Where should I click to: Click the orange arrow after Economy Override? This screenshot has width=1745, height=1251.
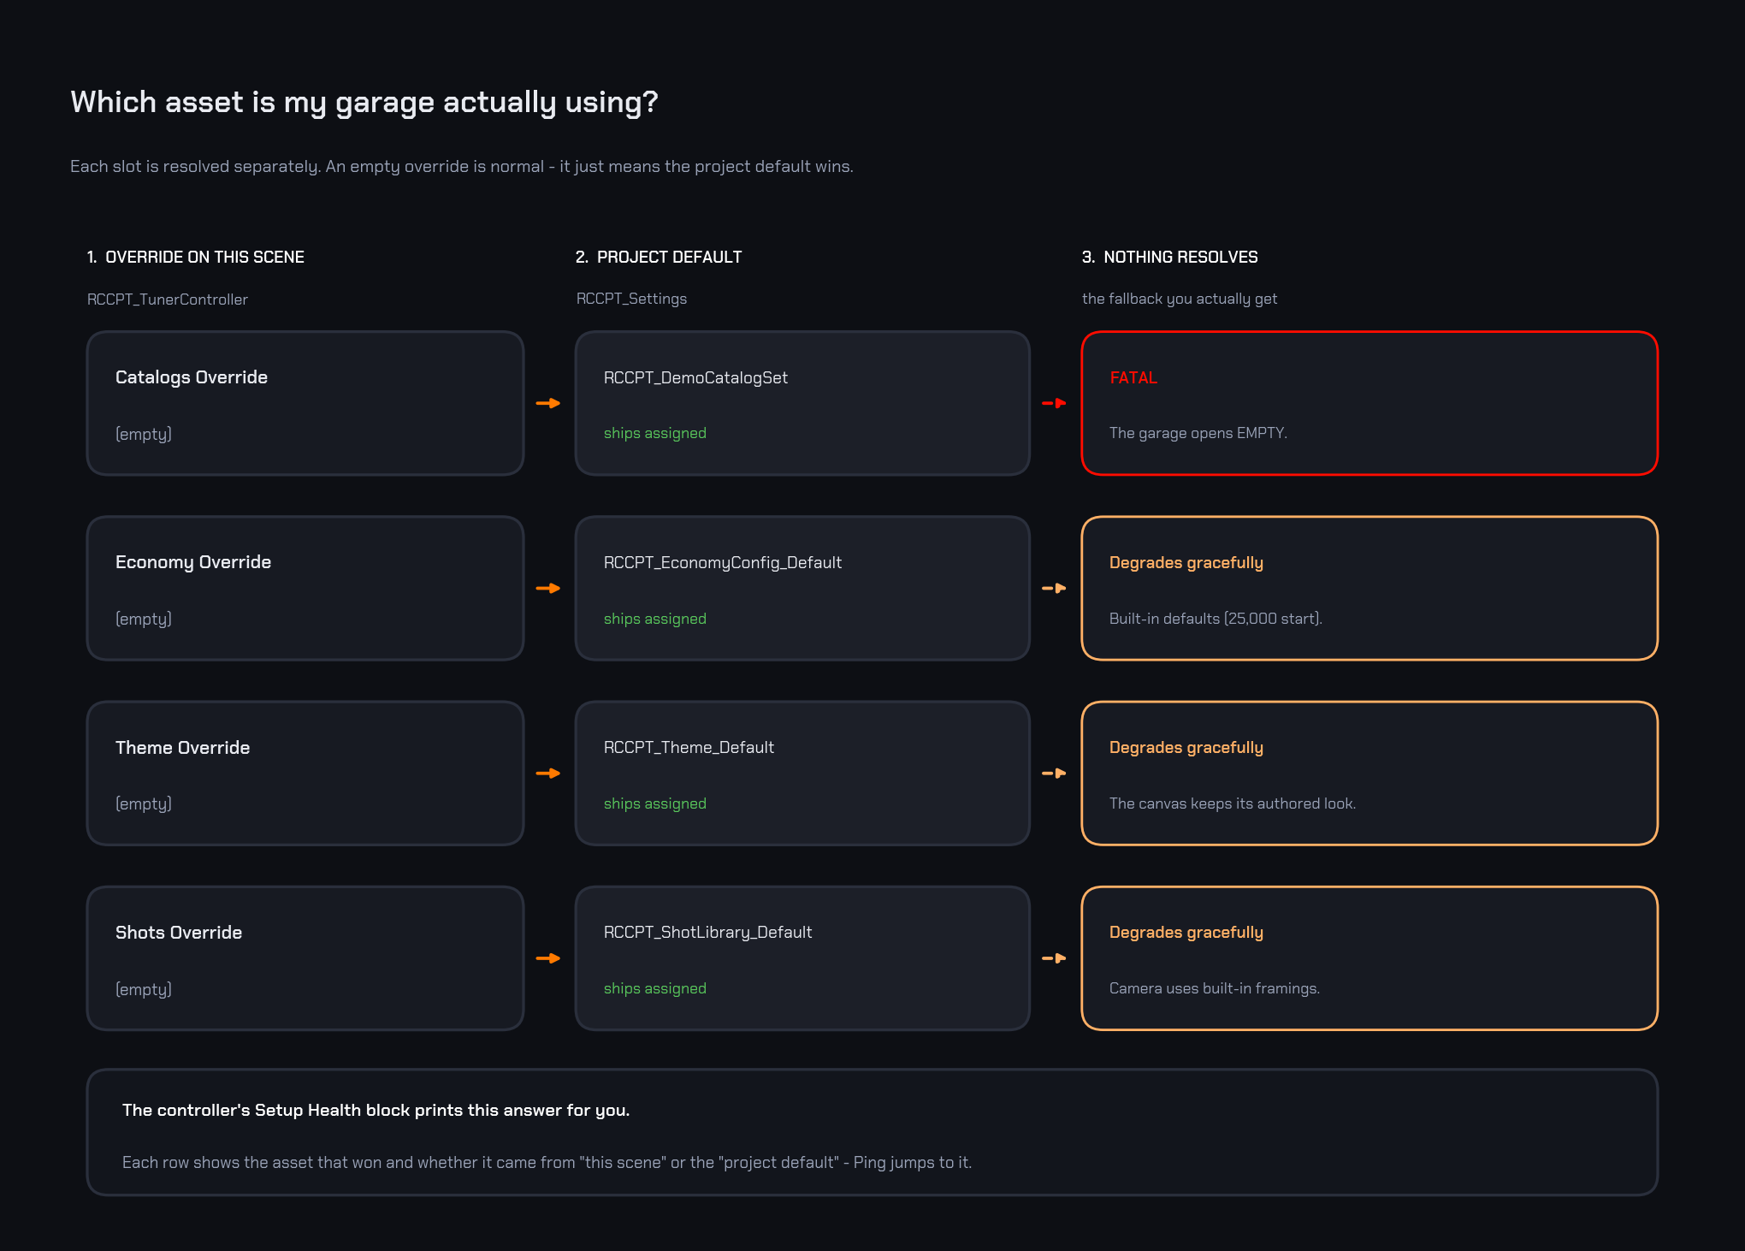tap(548, 588)
